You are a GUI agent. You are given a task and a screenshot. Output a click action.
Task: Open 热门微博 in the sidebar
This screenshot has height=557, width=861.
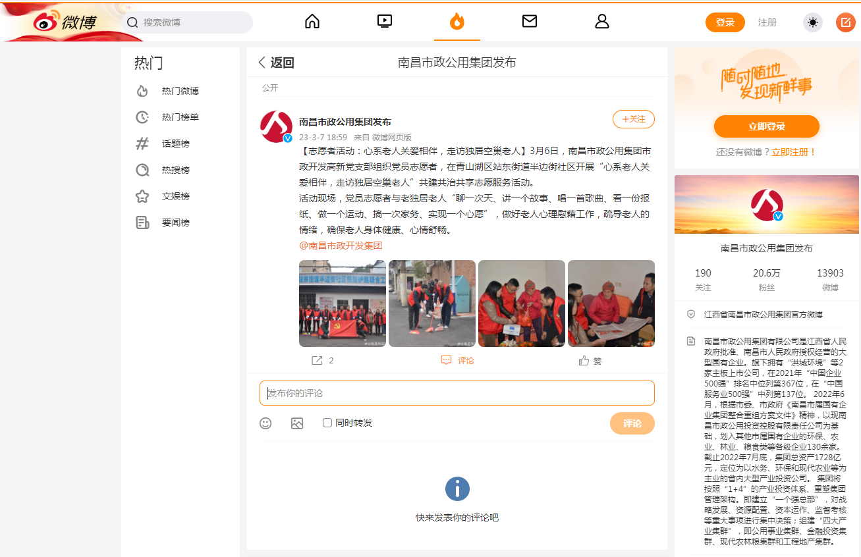coord(180,91)
